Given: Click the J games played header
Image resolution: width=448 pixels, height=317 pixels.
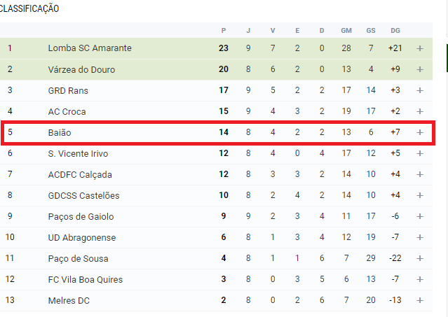Looking at the screenshot, I should pos(248,31).
